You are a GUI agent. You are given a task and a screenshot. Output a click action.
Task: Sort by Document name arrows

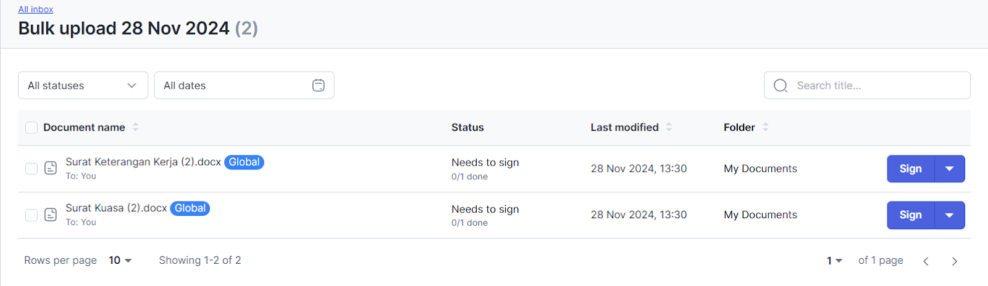click(x=135, y=127)
